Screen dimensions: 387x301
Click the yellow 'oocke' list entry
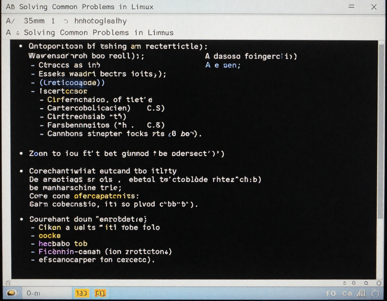pos(50,235)
